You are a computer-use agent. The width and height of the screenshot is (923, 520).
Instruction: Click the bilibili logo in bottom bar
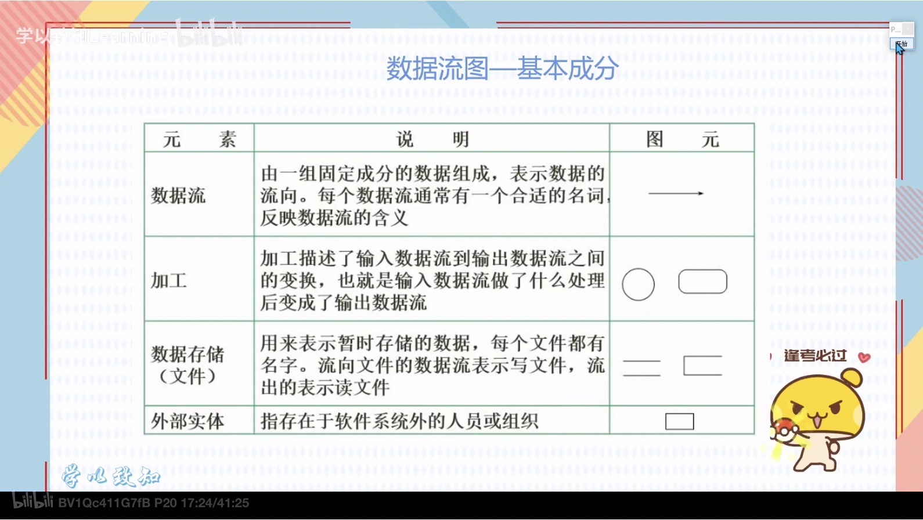click(x=33, y=501)
